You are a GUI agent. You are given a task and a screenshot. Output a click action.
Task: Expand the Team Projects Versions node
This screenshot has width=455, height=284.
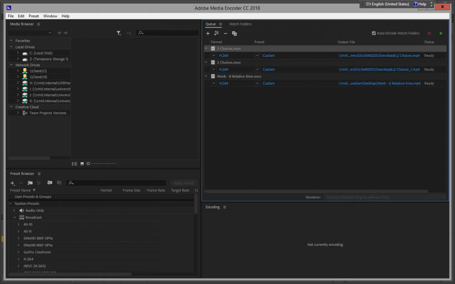tap(18, 113)
